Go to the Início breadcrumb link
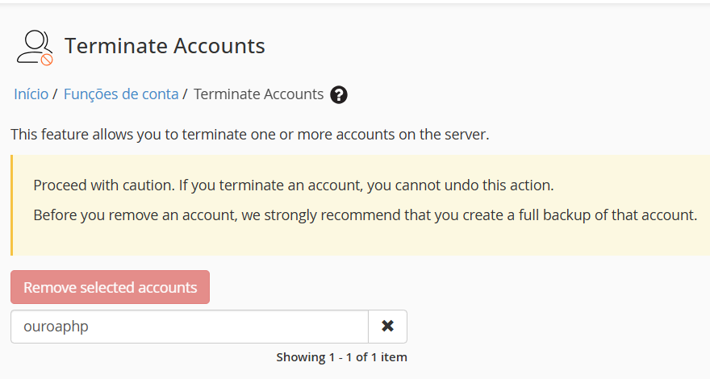 click(31, 94)
